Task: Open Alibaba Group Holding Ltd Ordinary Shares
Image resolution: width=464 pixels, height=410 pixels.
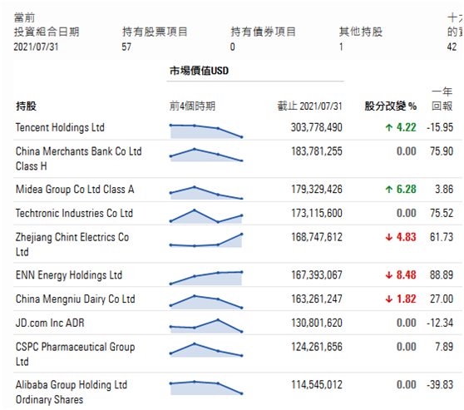Action: tap(72, 392)
